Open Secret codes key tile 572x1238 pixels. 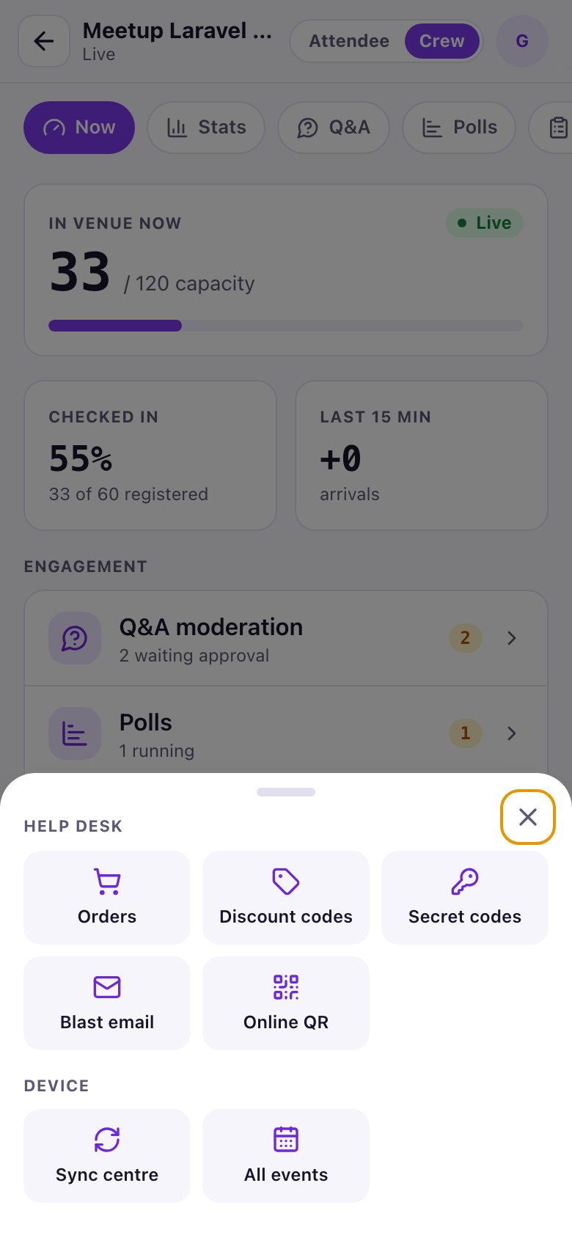tap(465, 898)
